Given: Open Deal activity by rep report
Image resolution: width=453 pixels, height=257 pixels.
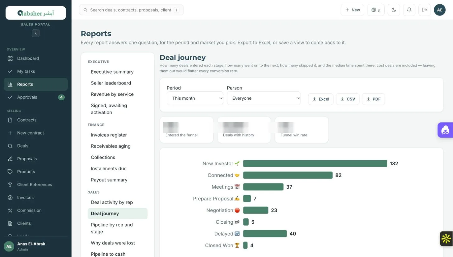Looking at the screenshot, I should (118, 202).
